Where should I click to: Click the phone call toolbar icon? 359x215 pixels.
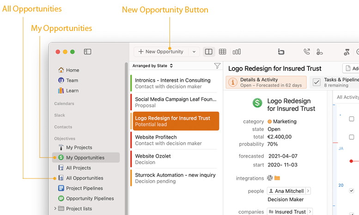[x=307, y=52]
